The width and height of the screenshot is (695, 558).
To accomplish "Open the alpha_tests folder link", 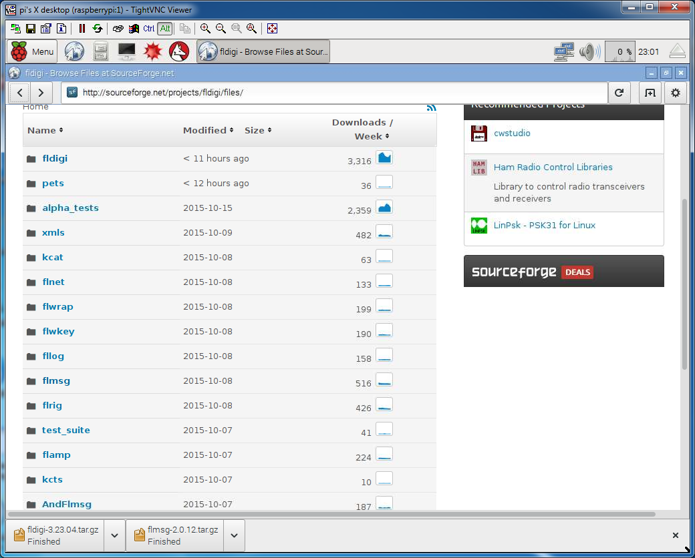I will 70,208.
